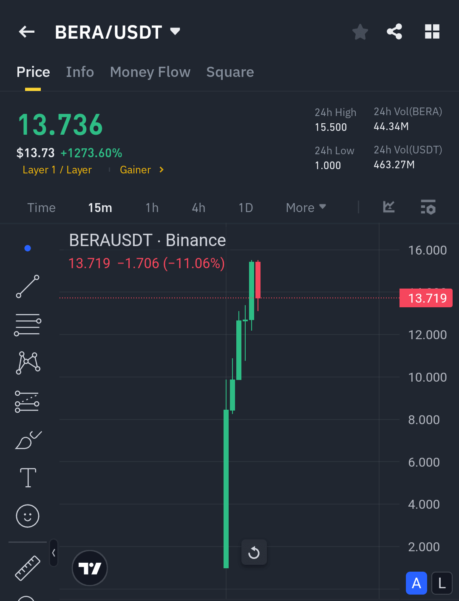Go back using the left arrow
The height and width of the screenshot is (601, 459).
coord(27,31)
